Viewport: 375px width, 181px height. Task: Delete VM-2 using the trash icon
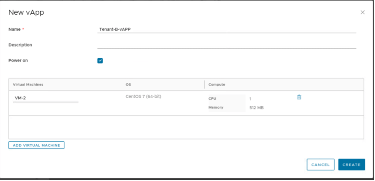[x=299, y=97]
